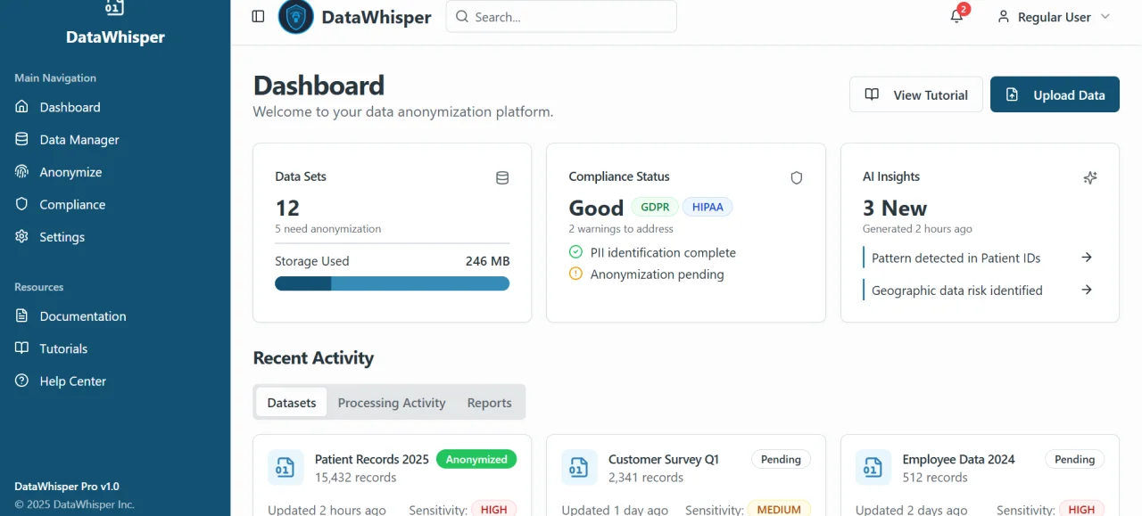
Task: Click the Patient Records 2025 file icon
Action: [285, 468]
